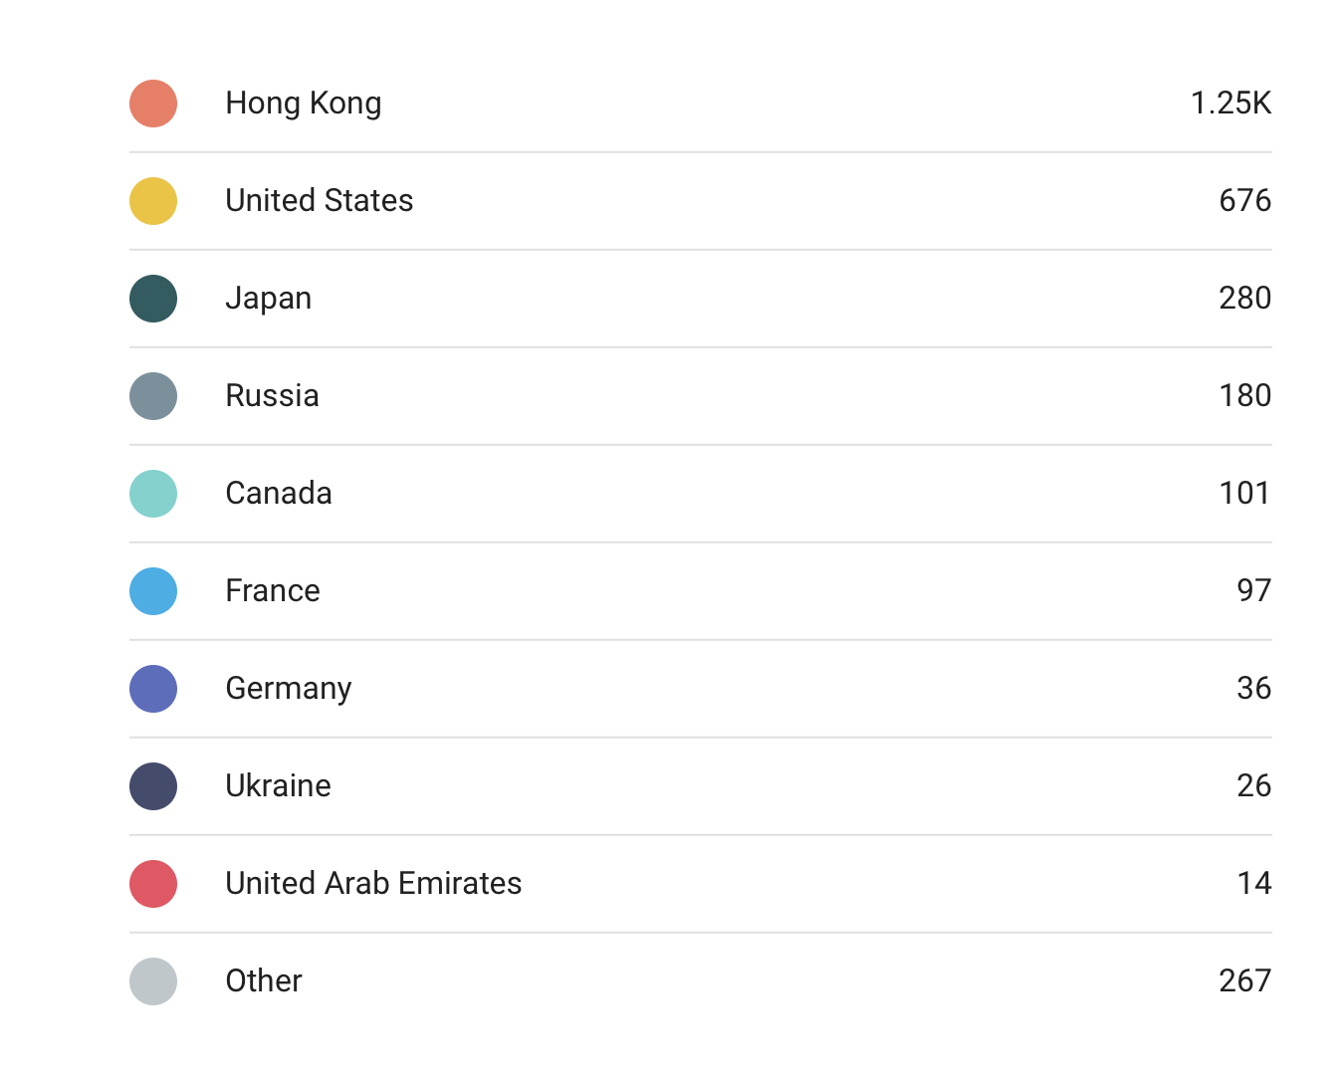The width and height of the screenshot is (1340, 1079).
Task: Select the Hong Kong label
Action: 304,104
